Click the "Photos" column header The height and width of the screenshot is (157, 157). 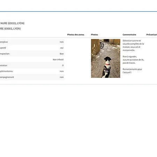pos(95,35)
